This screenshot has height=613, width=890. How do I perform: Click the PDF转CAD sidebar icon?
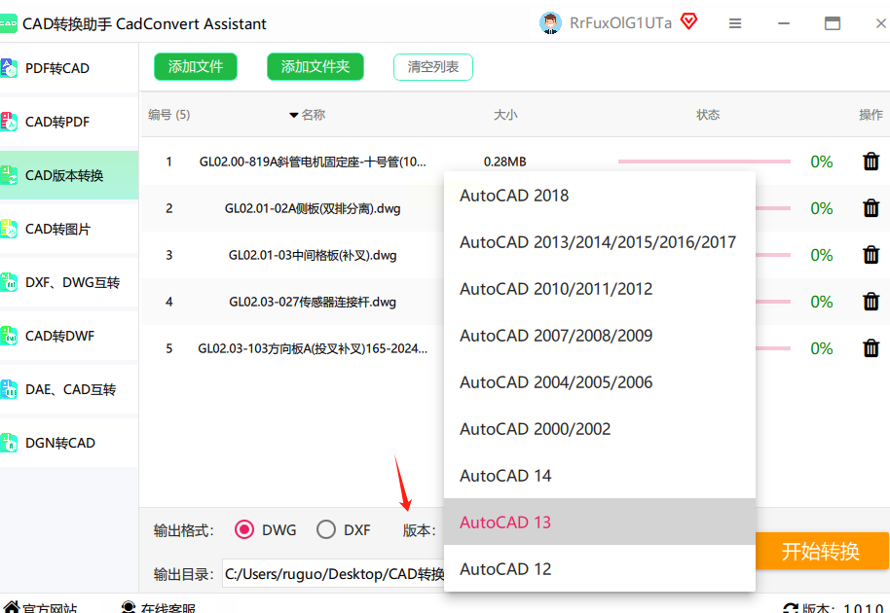point(9,68)
